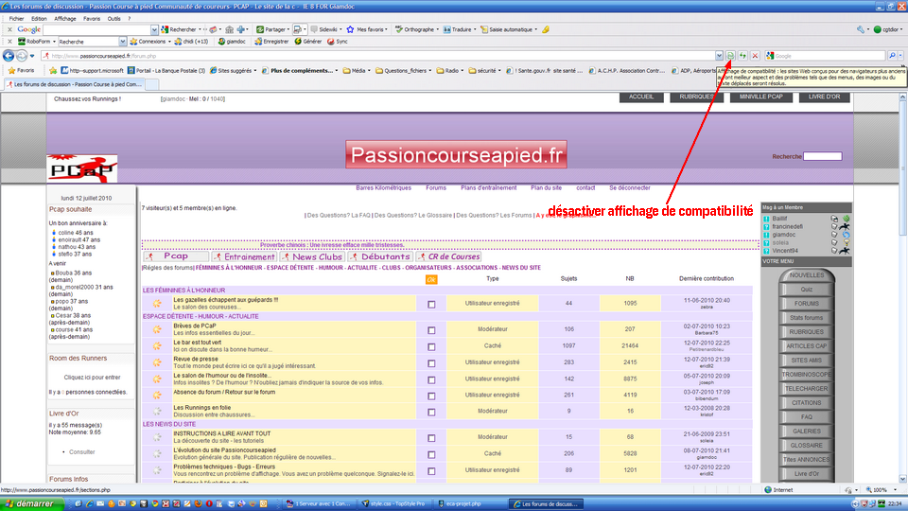
Task: Check box for Revue de presse
Action: pos(431,363)
